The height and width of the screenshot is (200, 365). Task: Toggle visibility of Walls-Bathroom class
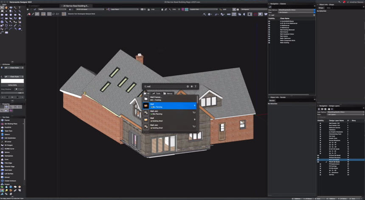(270, 38)
